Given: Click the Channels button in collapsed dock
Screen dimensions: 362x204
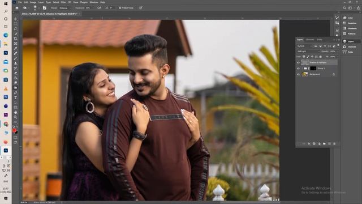Looking at the screenshot, I should click(x=350, y=46).
